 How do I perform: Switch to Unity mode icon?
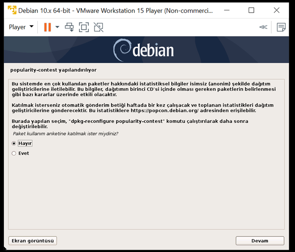click(x=99, y=27)
